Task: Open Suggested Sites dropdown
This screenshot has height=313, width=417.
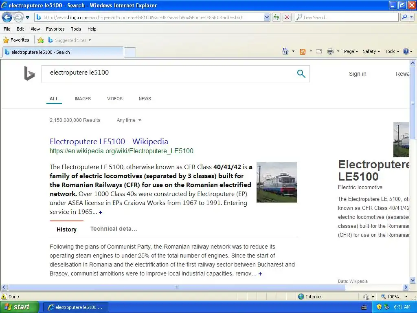Action: [70, 40]
